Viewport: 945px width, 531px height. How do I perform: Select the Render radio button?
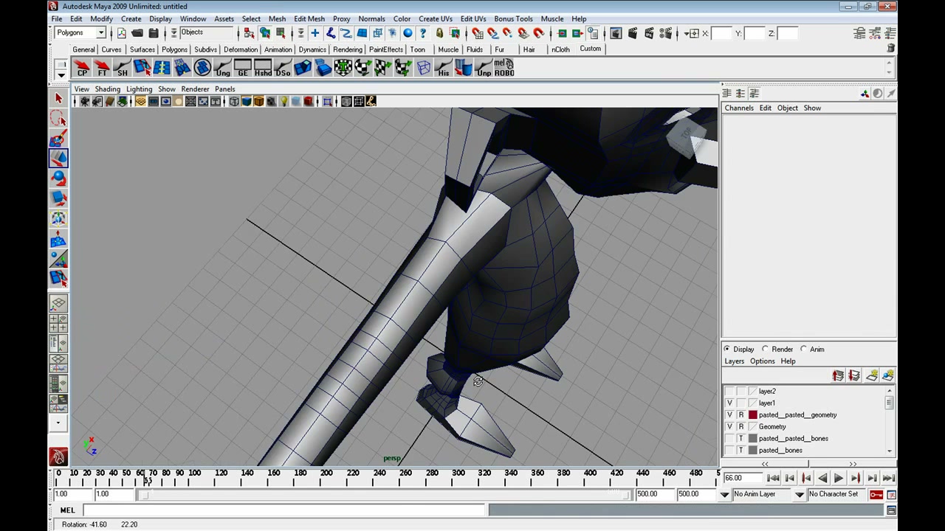point(766,350)
